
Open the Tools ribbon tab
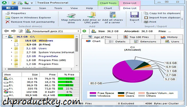click(58, 8)
